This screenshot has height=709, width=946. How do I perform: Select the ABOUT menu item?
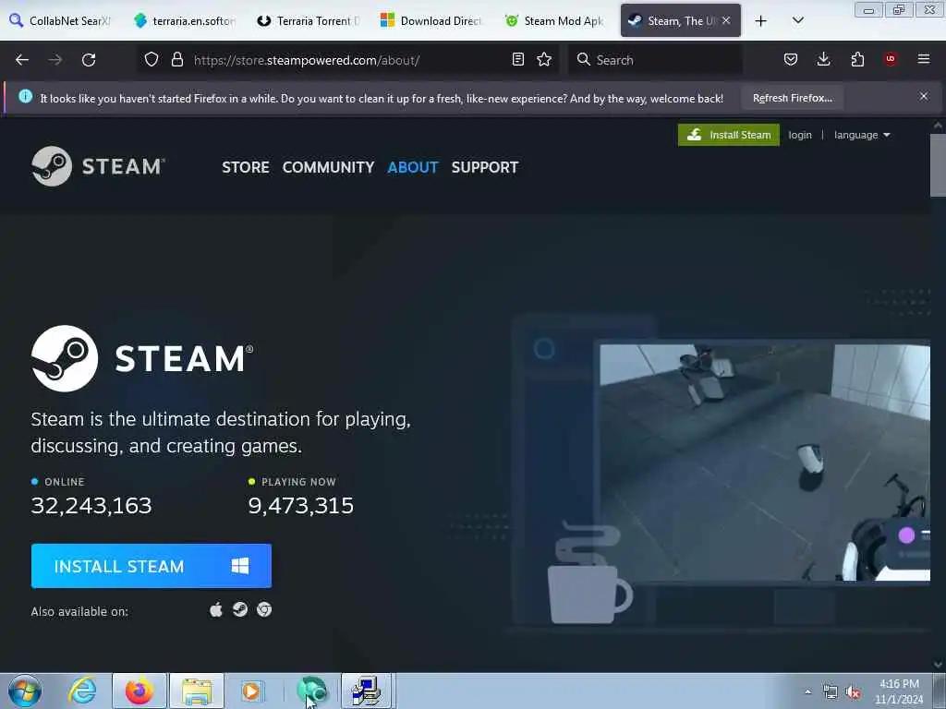(x=413, y=167)
